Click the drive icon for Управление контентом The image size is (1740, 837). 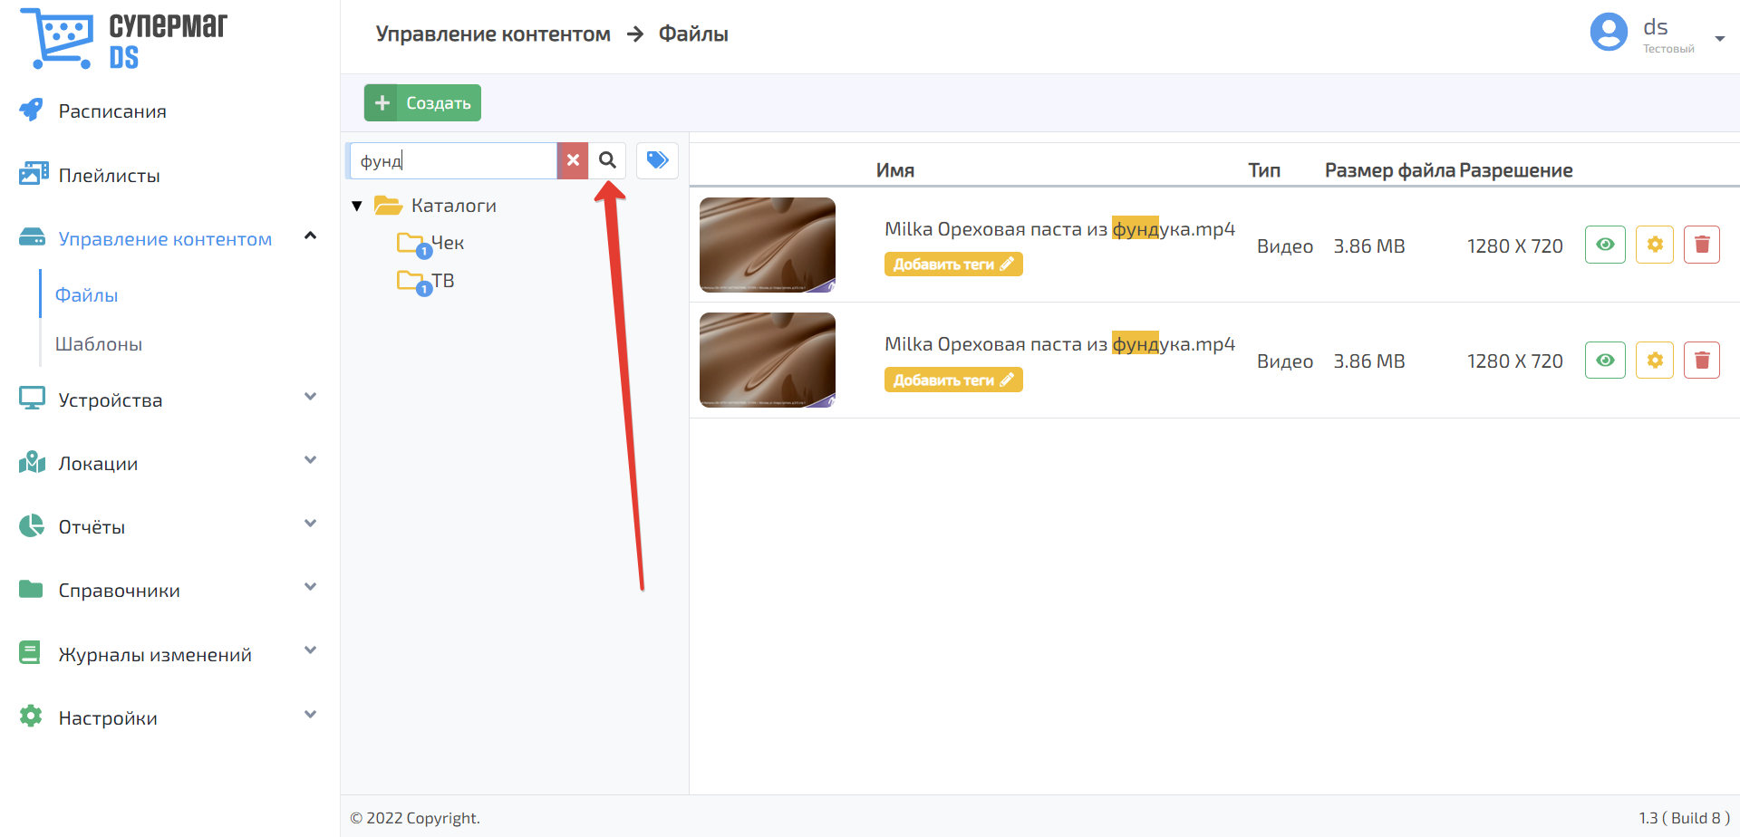point(32,237)
